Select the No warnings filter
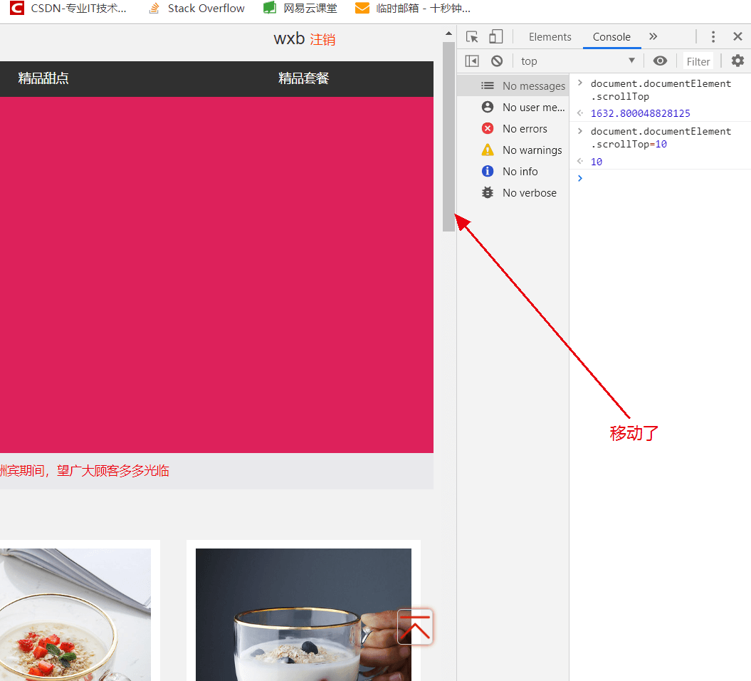The width and height of the screenshot is (751, 681). tap(531, 150)
